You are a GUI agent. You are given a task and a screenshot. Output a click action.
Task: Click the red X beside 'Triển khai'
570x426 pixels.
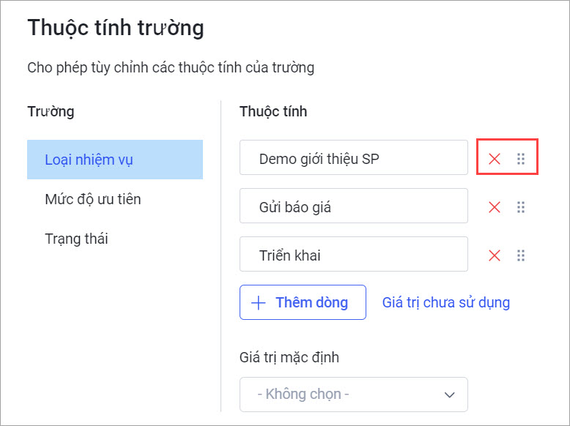(x=495, y=255)
